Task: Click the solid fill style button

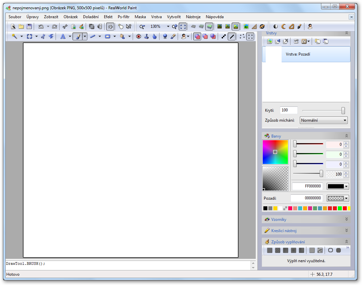Action: (x=269, y=250)
